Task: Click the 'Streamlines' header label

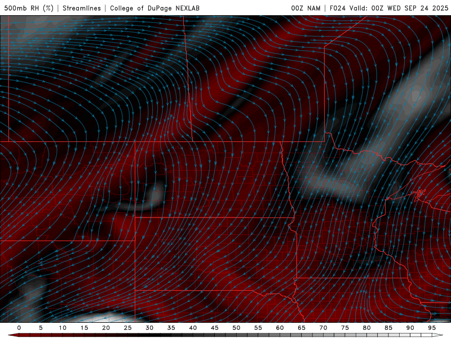Action: click(x=82, y=8)
